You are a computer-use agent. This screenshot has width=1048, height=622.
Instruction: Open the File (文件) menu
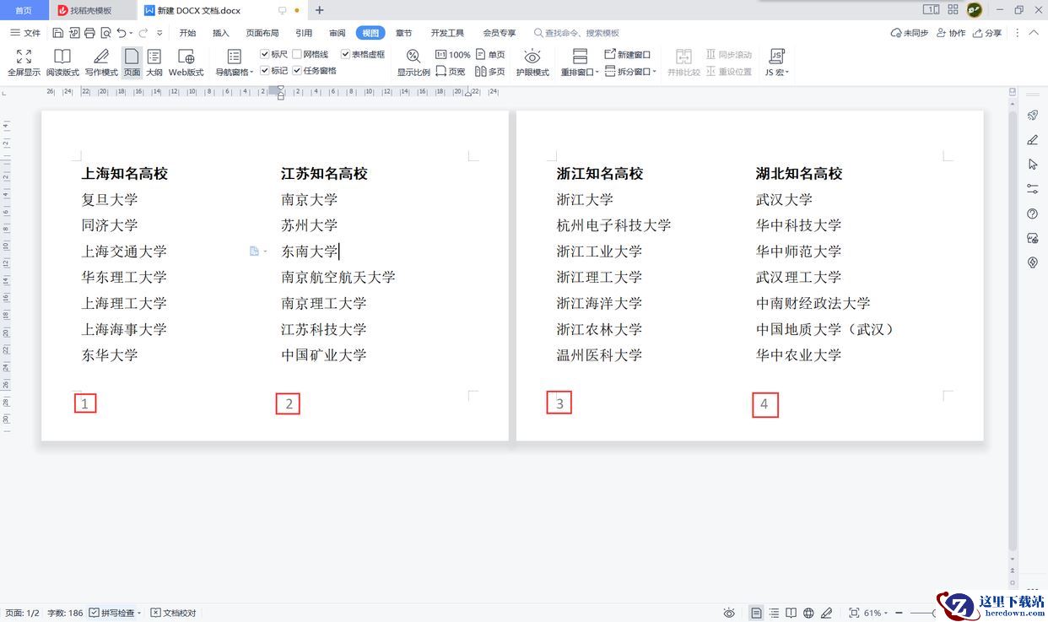coord(25,33)
